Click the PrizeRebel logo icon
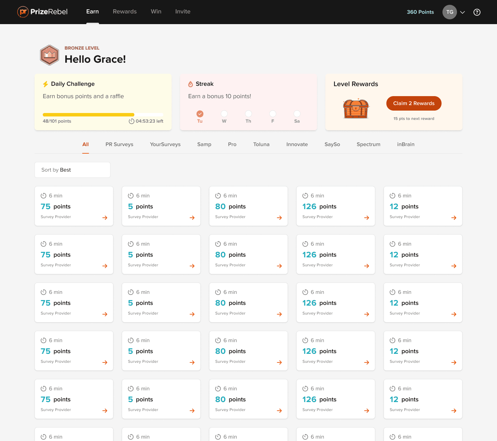Image resolution: width=497 pixels, height=441 pixels. (23, 12)
